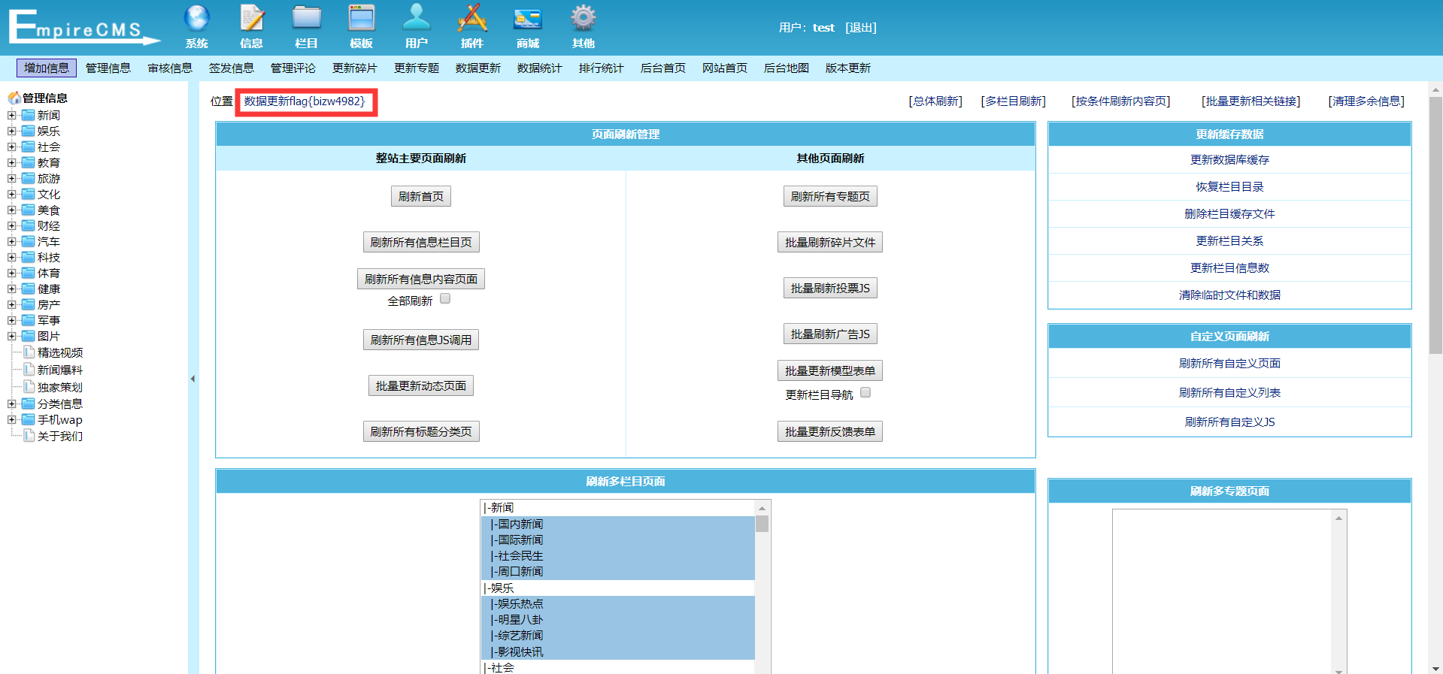Click the 批量刷新碎片文件 button

pyautogui.click(x=830, y=242)
